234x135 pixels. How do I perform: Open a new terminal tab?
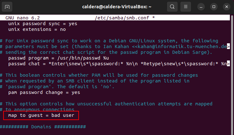(x=7, y=6)
